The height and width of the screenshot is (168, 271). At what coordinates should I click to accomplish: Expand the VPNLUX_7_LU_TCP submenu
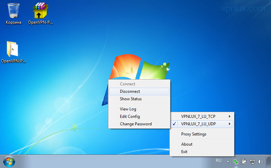202,117
